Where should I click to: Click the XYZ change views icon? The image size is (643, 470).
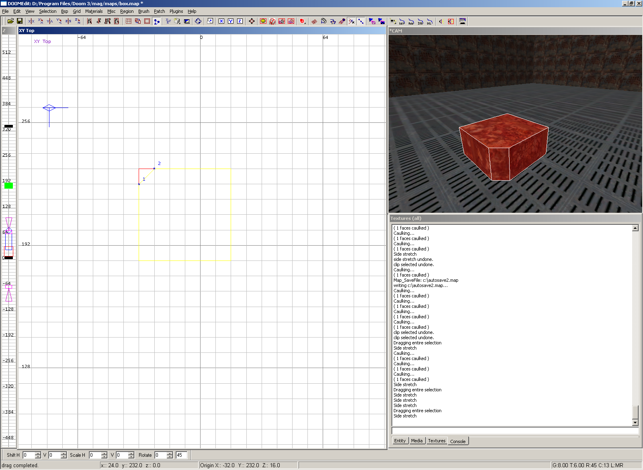168,21
